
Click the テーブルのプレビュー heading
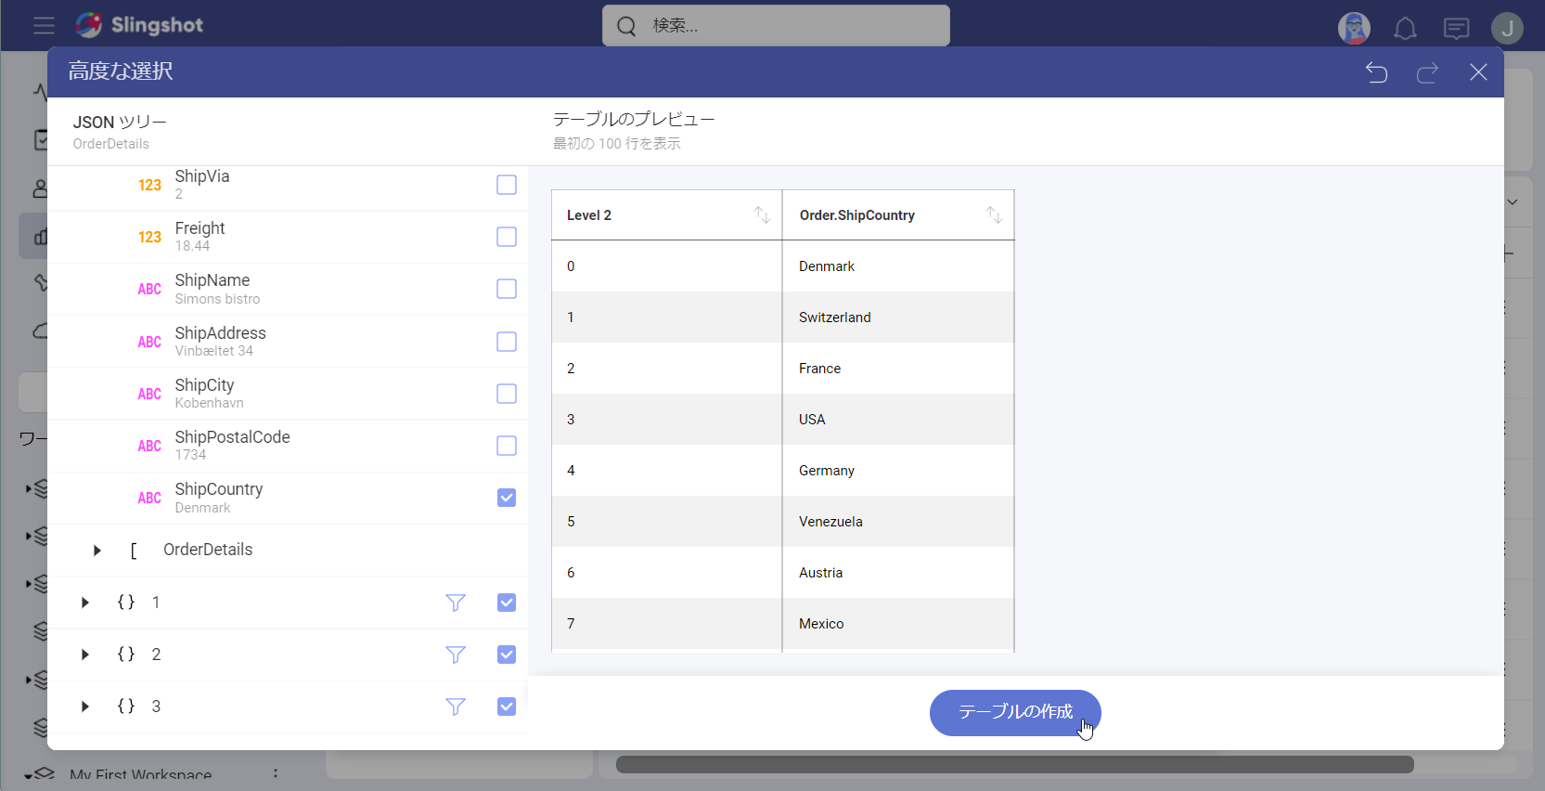pyautogui.click(x=634, y=120)
